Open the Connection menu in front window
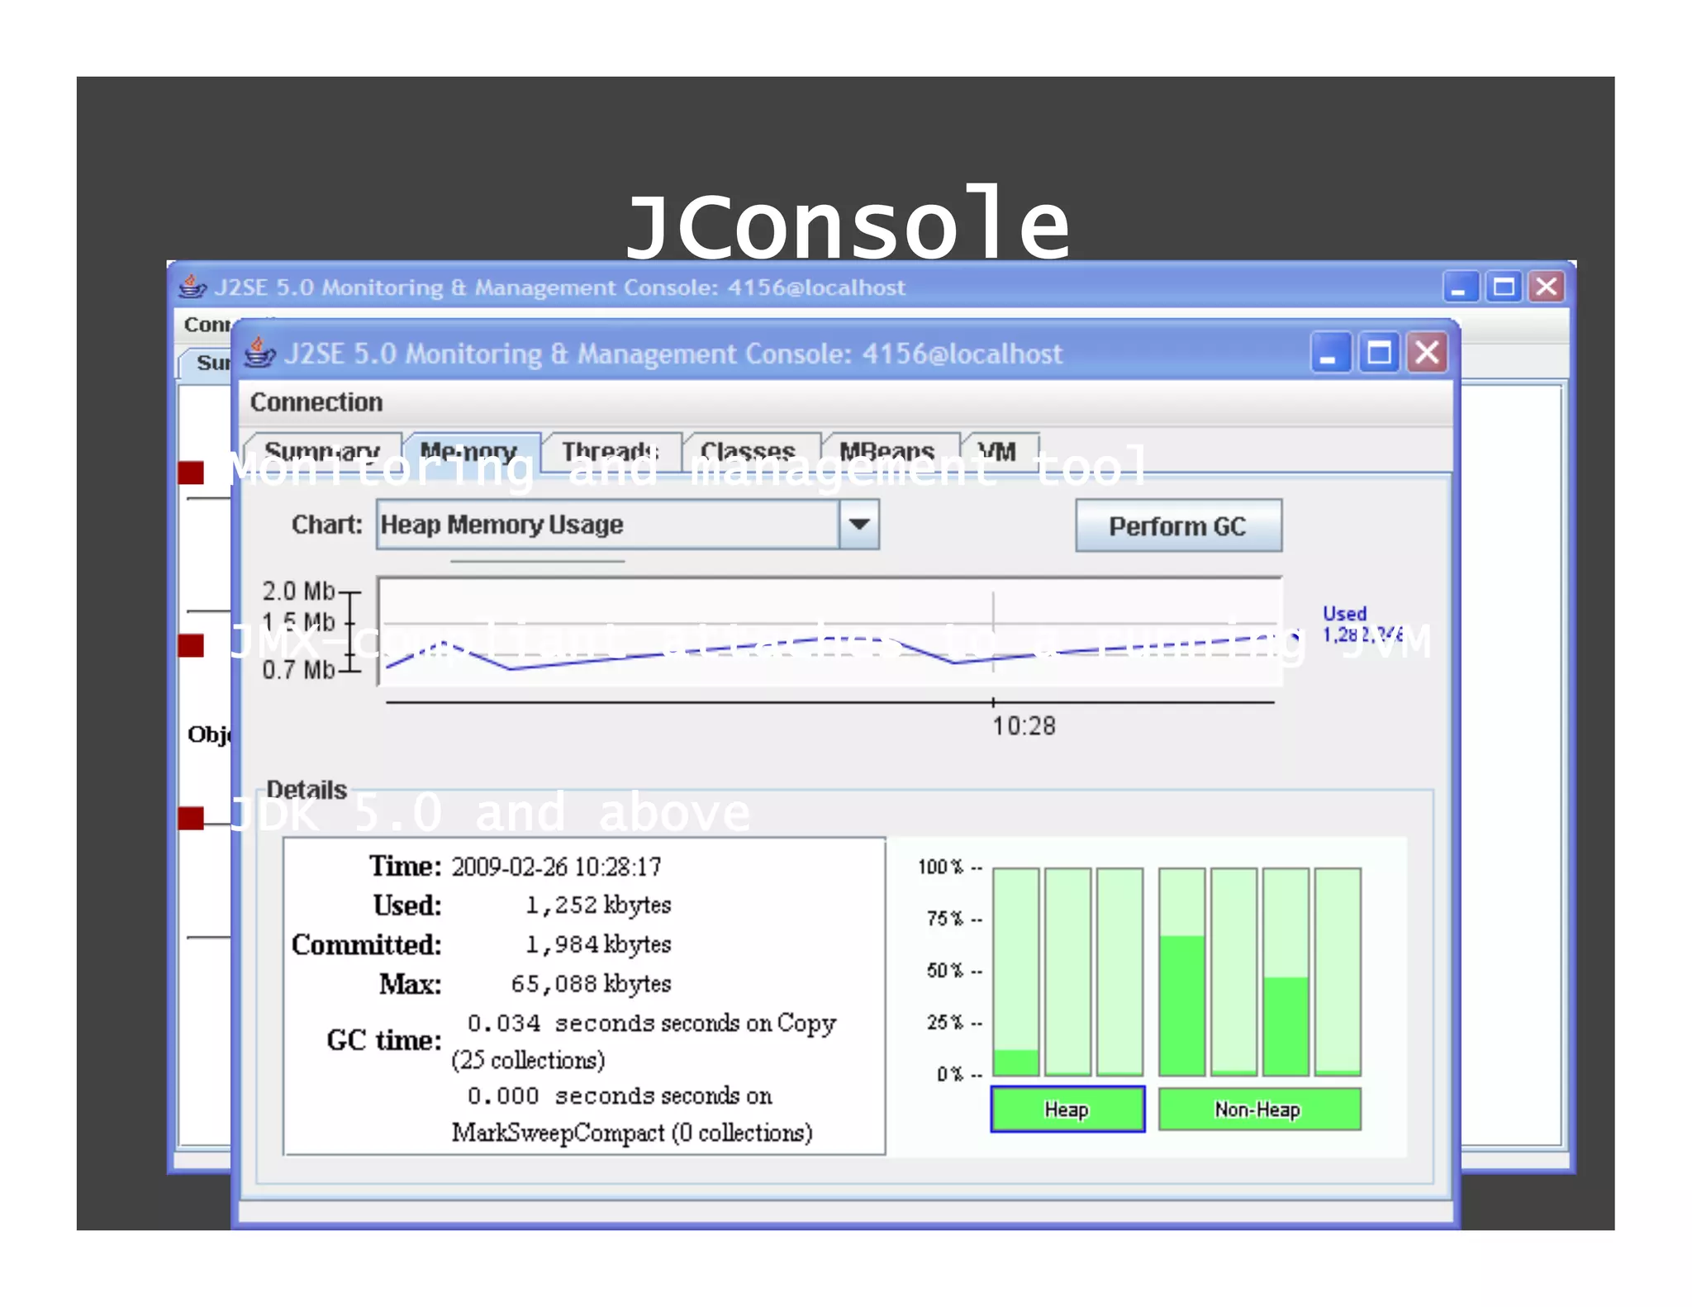Screen dimensions: 1692x1307 (316, 402)
